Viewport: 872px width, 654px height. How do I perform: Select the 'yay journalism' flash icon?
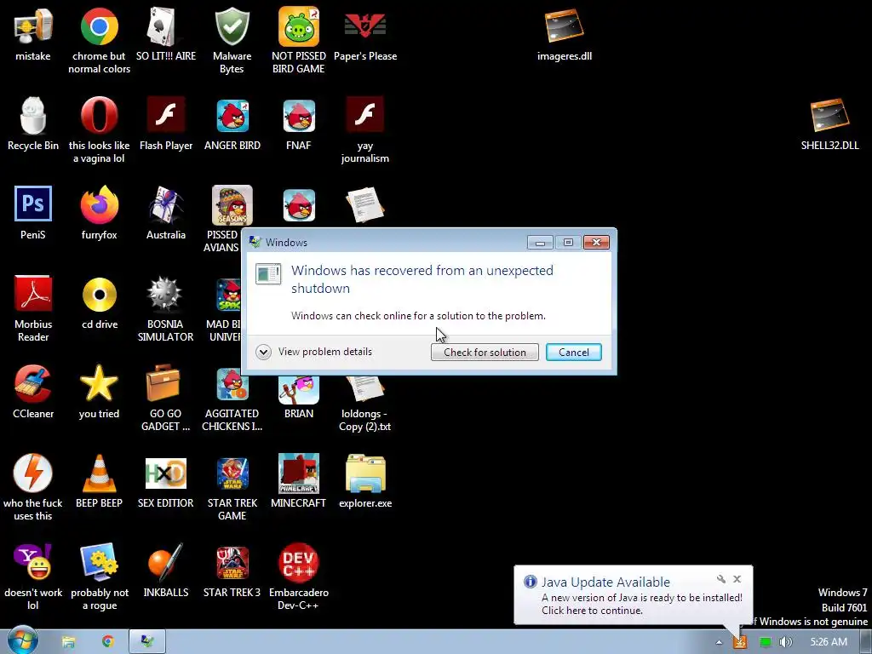[364, 115]
